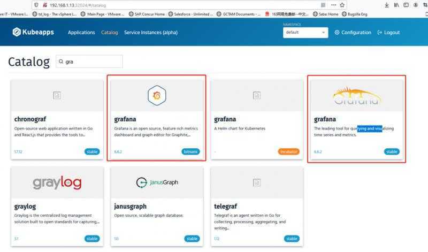428x252 pixels.
Task: Open the chronograf chart card title
Action: pyautogui.click(x=30, y=119)
